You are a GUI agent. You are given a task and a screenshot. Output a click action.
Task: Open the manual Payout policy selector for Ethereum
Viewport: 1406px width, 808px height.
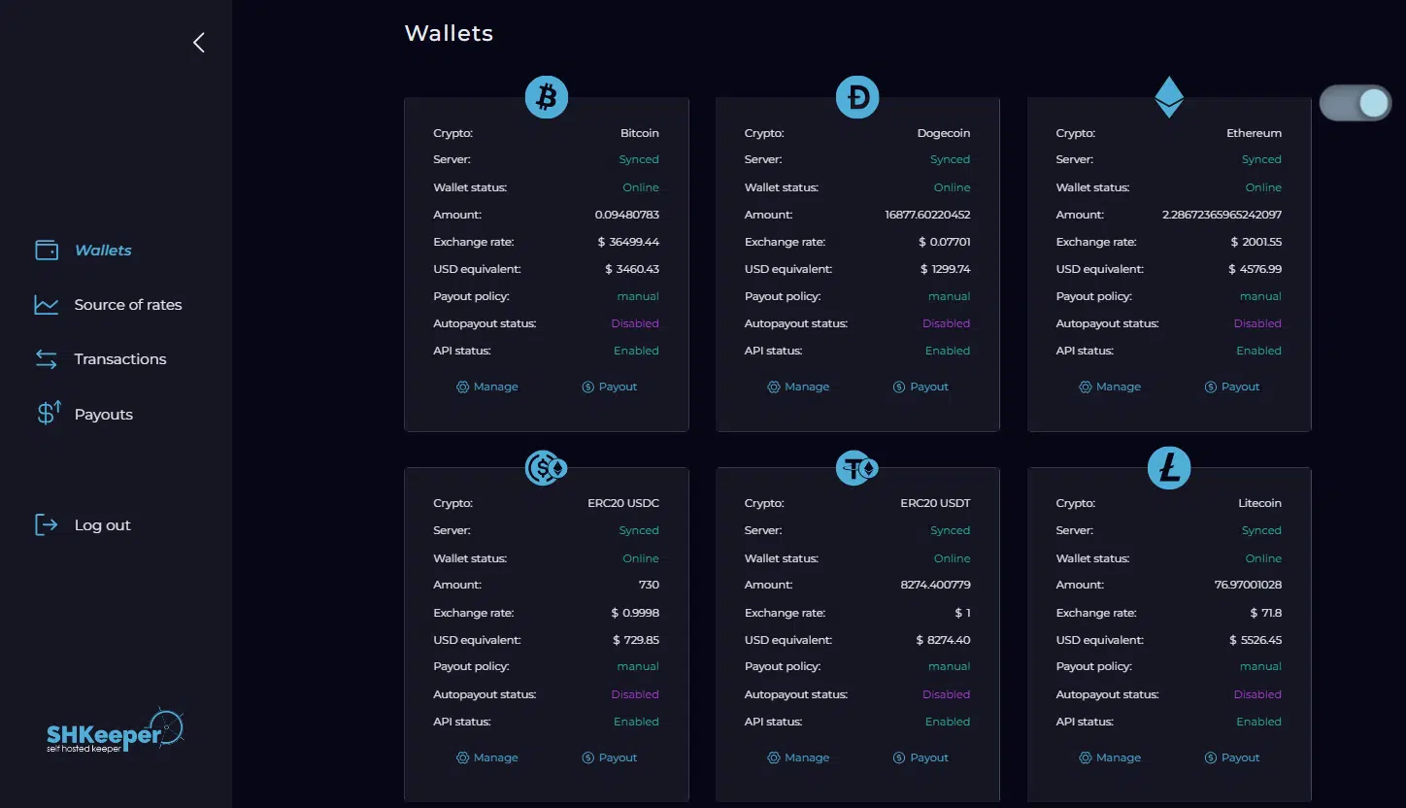tap(1259, 296)
